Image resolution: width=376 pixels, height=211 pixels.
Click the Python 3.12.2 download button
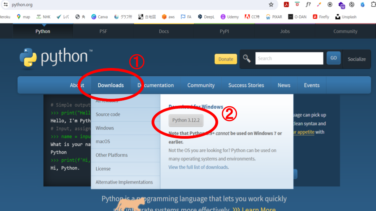186,120
